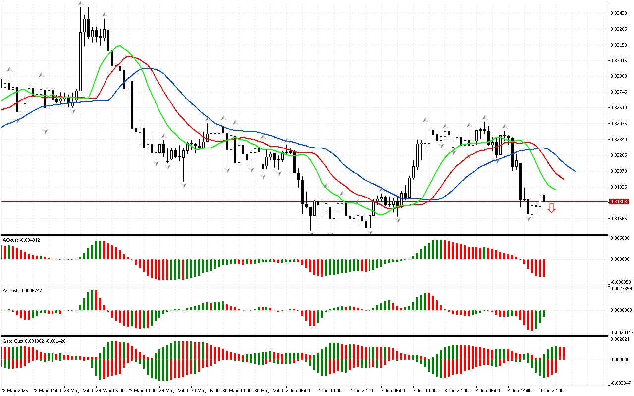
Task: Select the down fractal under the 29 May 22:00 wick
Action: (x=183, y=185)
